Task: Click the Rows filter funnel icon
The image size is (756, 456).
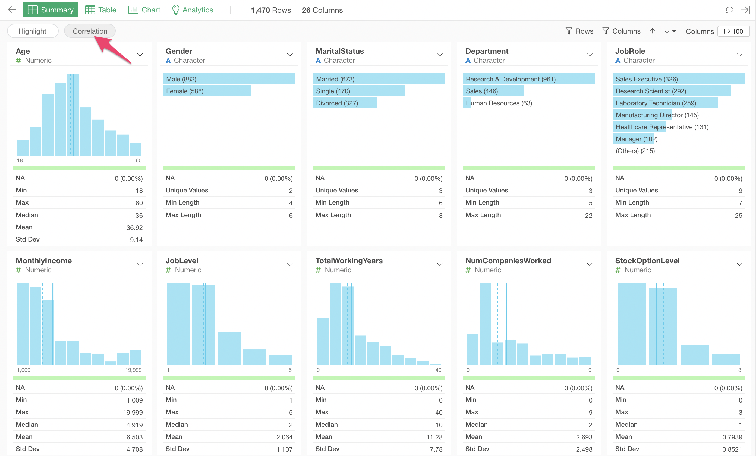Action: [569, 31]
